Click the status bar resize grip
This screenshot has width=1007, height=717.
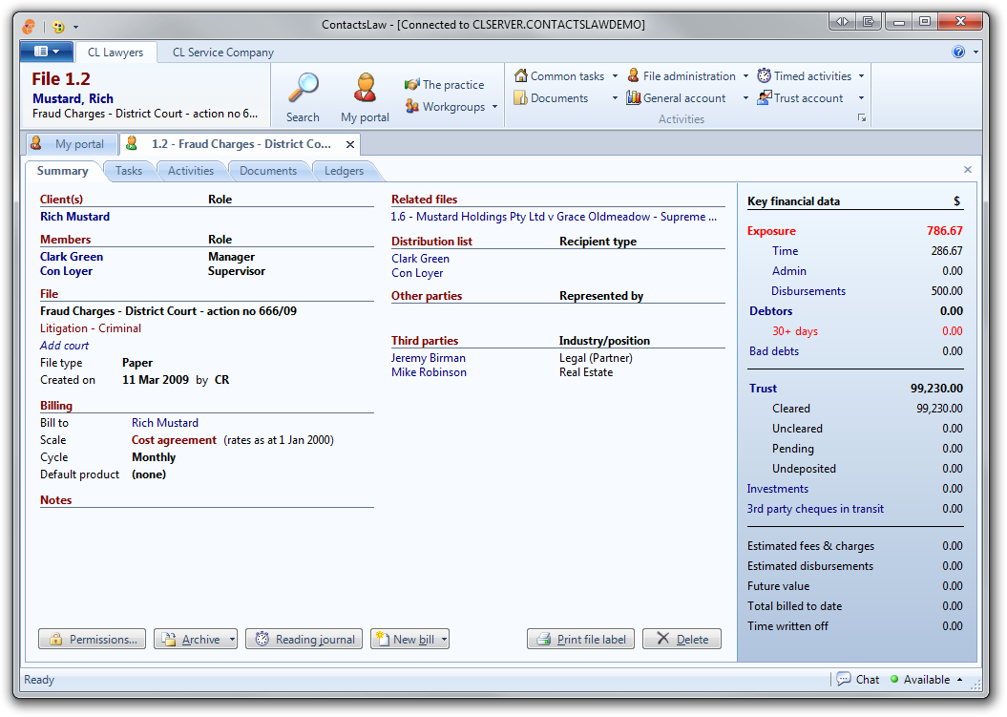[x=975, y=685]
